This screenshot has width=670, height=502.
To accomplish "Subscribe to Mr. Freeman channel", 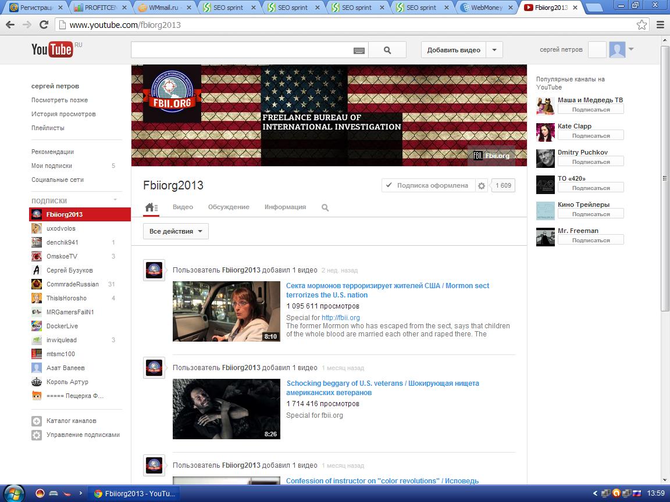I will (590, 241).
